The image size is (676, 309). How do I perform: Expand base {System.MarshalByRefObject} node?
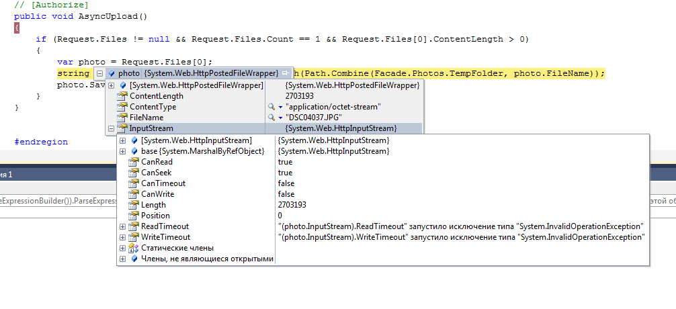[122, 151]
